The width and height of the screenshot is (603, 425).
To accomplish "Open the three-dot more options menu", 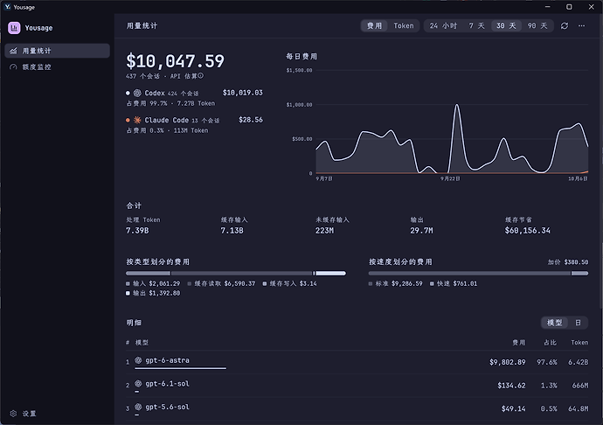I will [581, 25].
